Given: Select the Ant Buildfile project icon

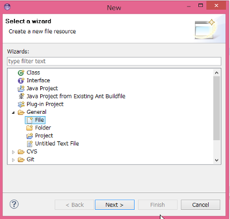Looking at the screenshot, I should pos(21,96).
